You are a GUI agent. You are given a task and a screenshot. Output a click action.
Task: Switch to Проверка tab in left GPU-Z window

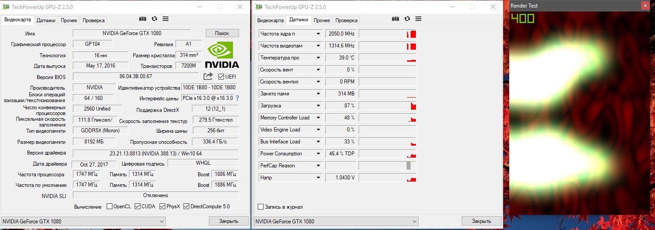point(93,20)
